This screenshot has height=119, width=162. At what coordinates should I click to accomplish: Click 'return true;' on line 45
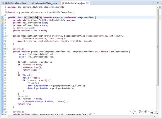[x=25, y=104]
